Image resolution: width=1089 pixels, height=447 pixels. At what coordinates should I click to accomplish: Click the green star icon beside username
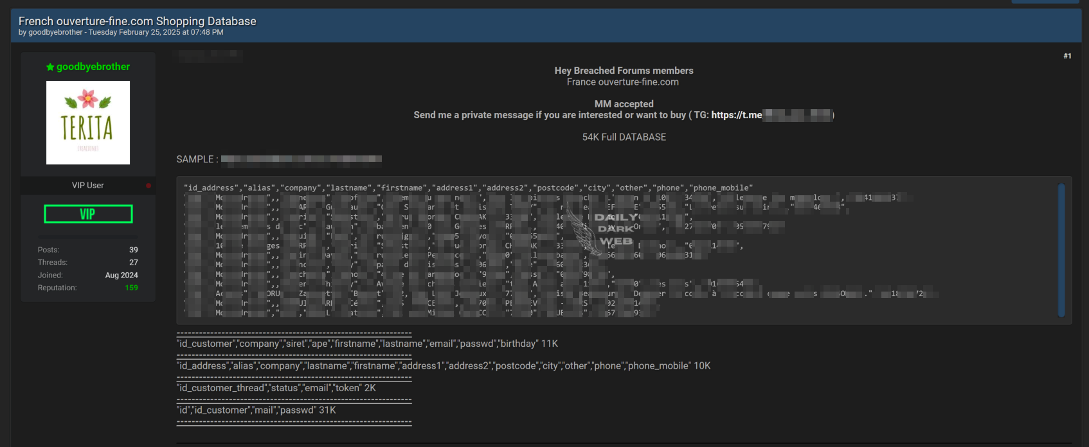pyautogui.click(x=50, y=67)
